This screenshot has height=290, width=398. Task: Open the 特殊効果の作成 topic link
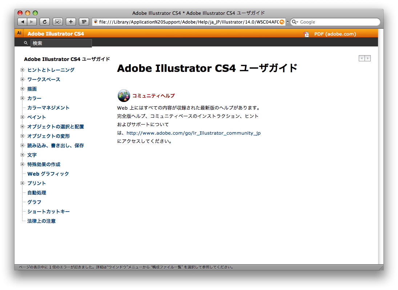click(x=44, y=164)
